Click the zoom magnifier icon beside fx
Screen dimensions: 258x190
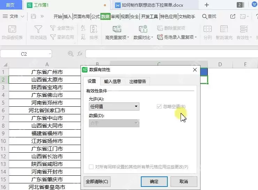point(70,54)
